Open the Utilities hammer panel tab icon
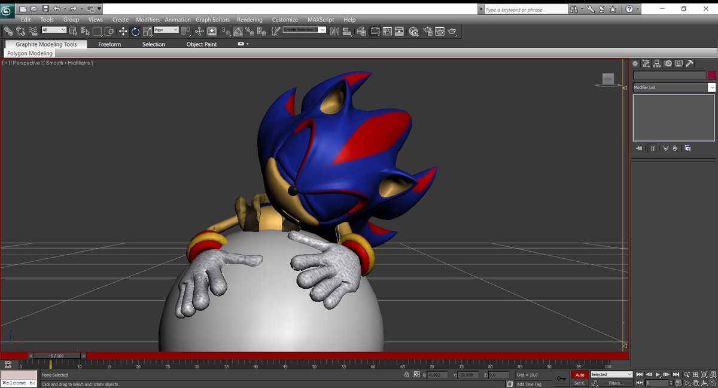718x388 pixels. click(x=689, y=63)
